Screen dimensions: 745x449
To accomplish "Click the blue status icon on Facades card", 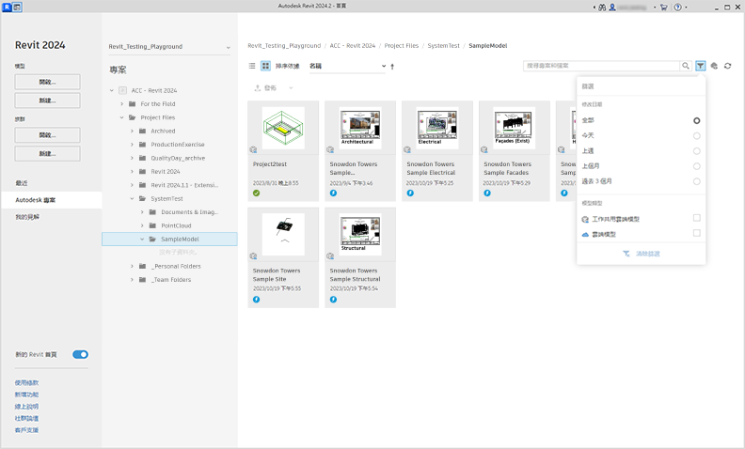I will click(487, 194).
